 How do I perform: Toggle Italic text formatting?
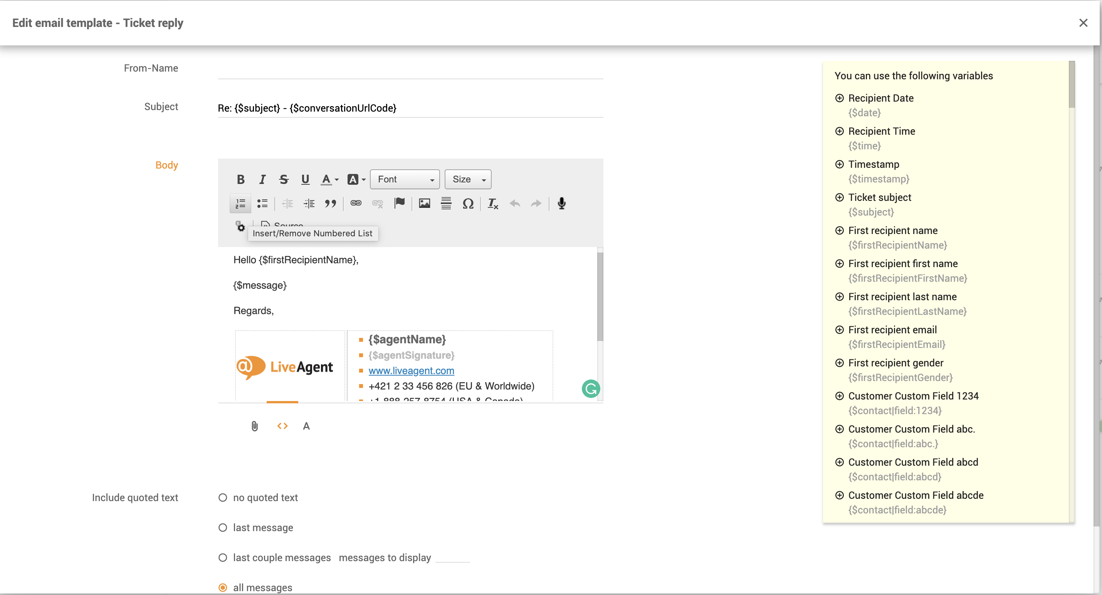pos(262,179)
